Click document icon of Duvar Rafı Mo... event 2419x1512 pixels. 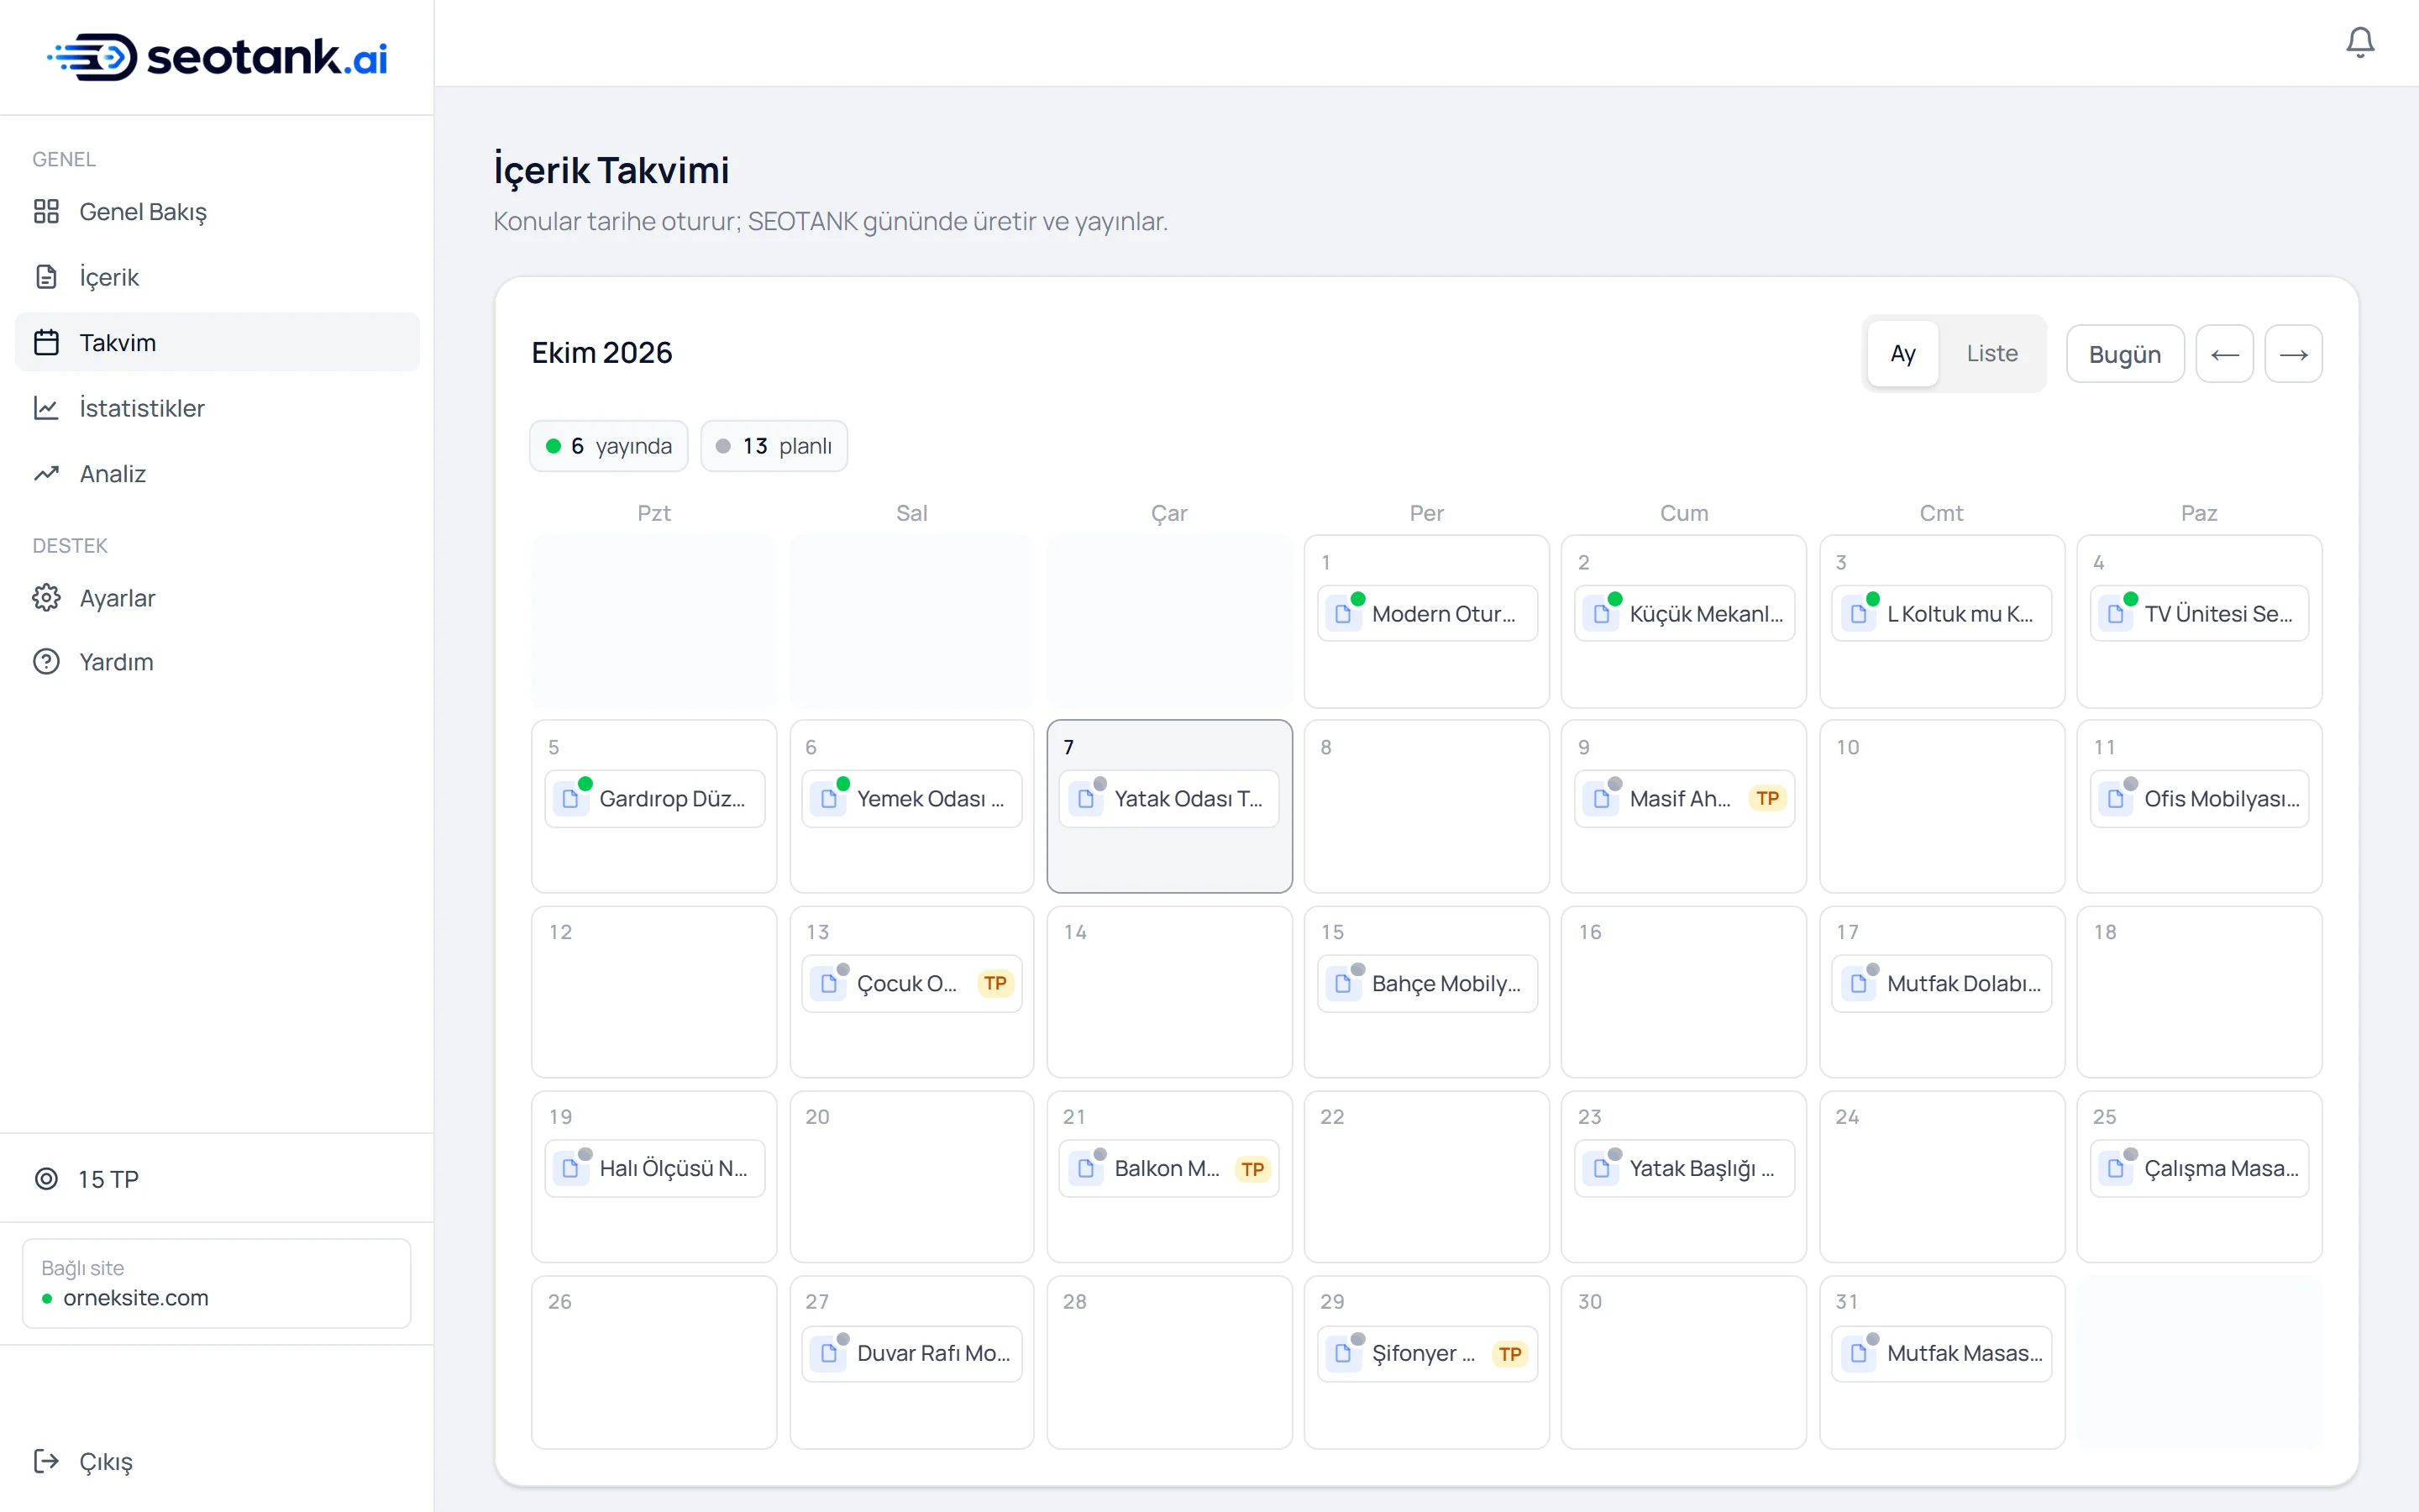coord(829,1354)
